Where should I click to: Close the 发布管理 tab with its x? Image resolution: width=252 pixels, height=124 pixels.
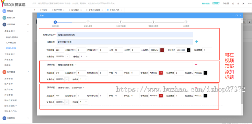click(81, 10)
